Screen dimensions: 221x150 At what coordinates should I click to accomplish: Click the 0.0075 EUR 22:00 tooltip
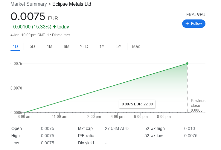coord(137,104)
